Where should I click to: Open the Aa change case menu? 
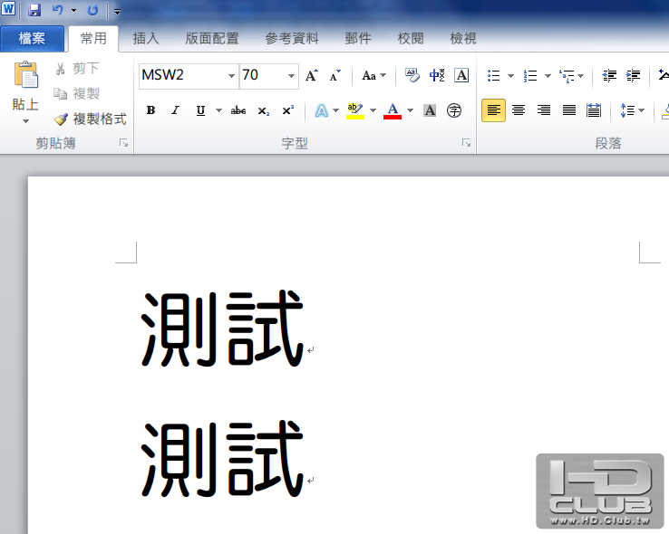(x=373, y=75)
